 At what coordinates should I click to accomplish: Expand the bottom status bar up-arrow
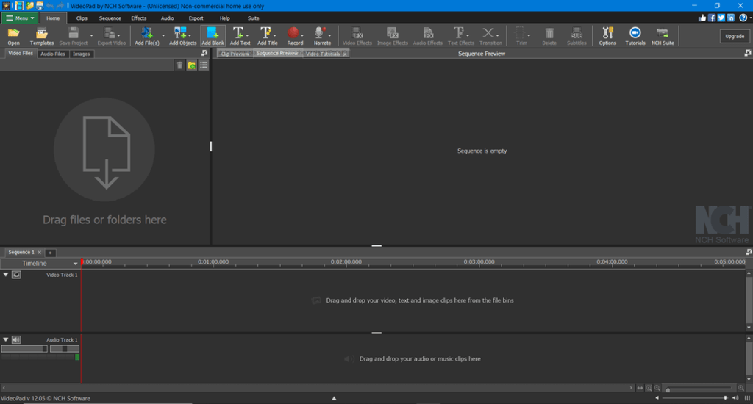click(x=335, y=398)
